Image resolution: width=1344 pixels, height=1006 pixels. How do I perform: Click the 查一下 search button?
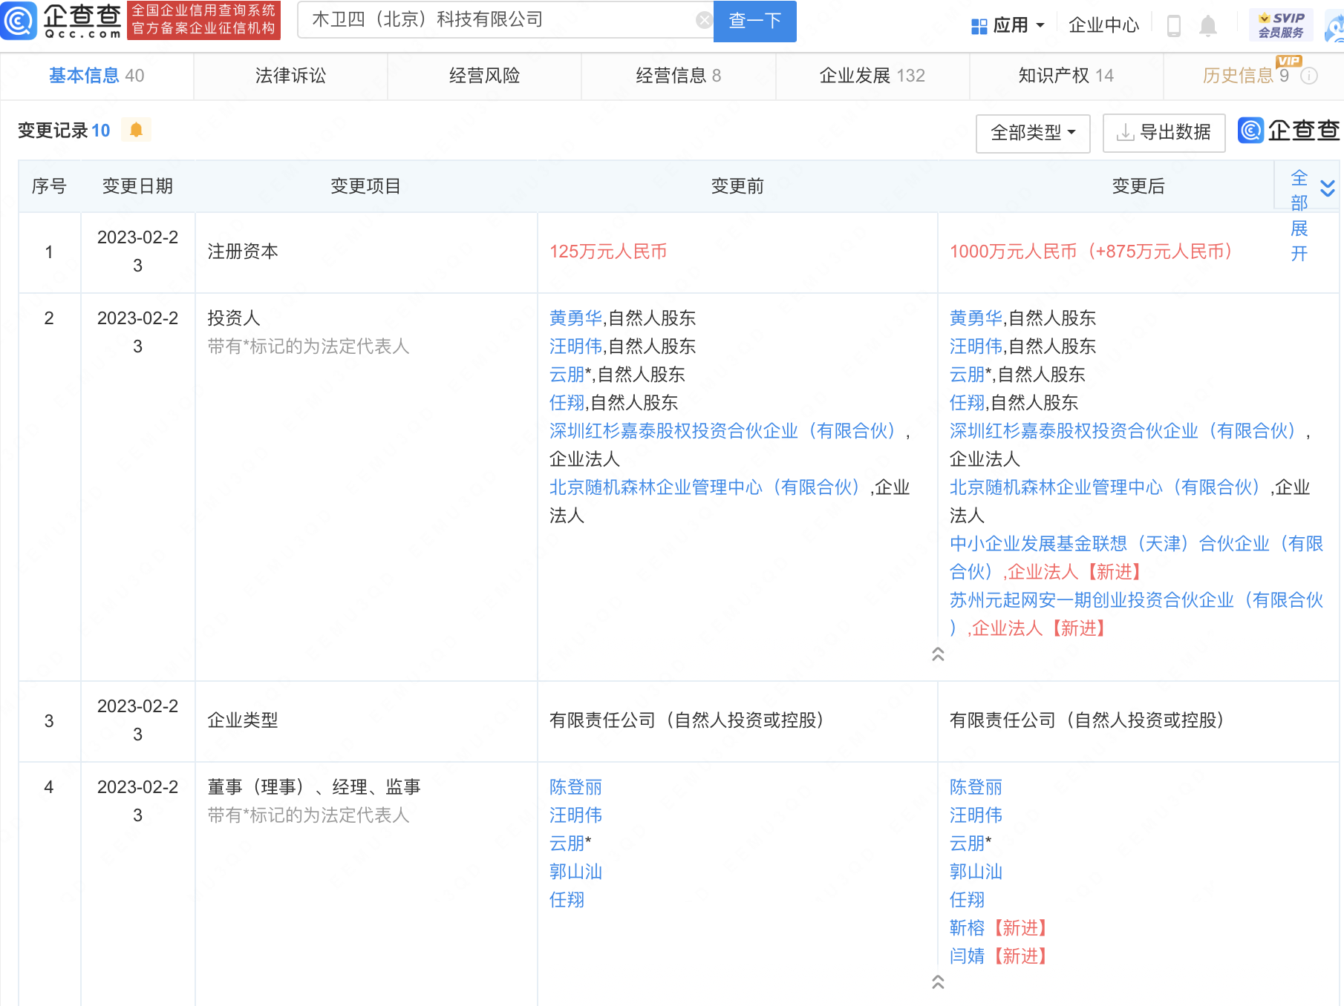pos(754,21)
